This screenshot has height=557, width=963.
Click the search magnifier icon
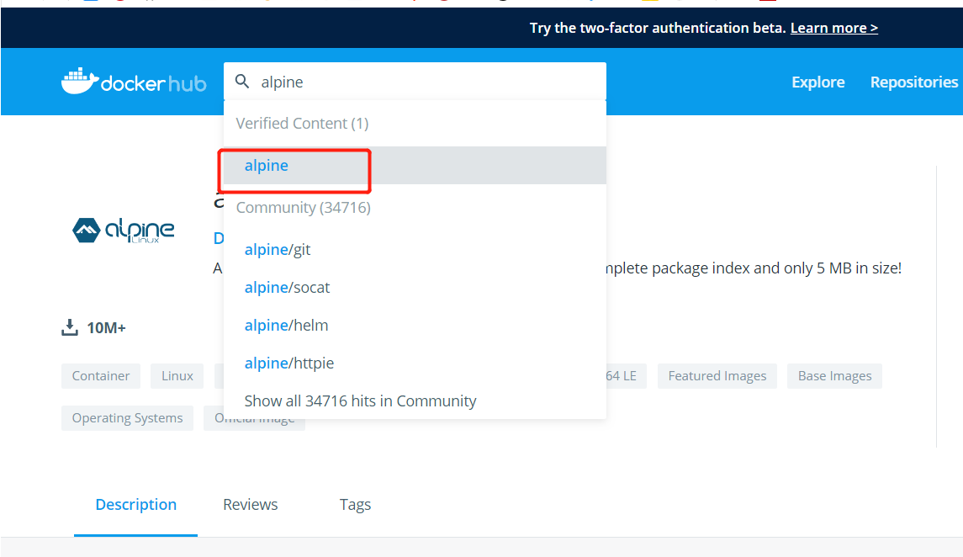coord(242,82)
